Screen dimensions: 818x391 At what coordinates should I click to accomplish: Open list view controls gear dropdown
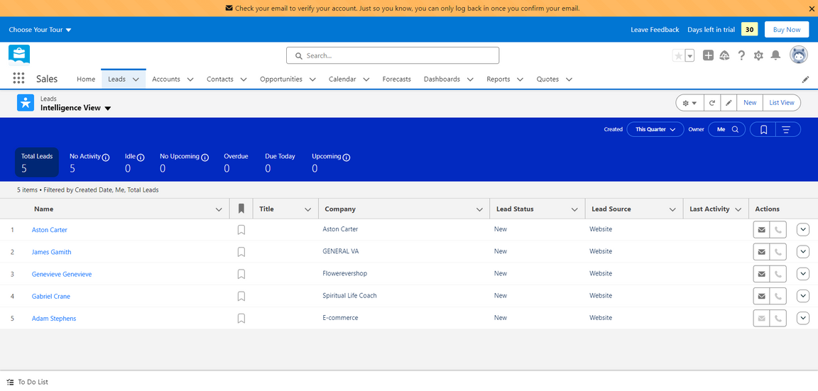689,103
